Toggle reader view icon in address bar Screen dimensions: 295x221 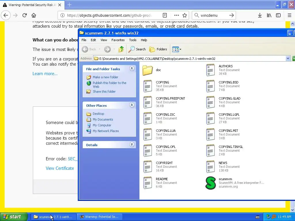164,15
